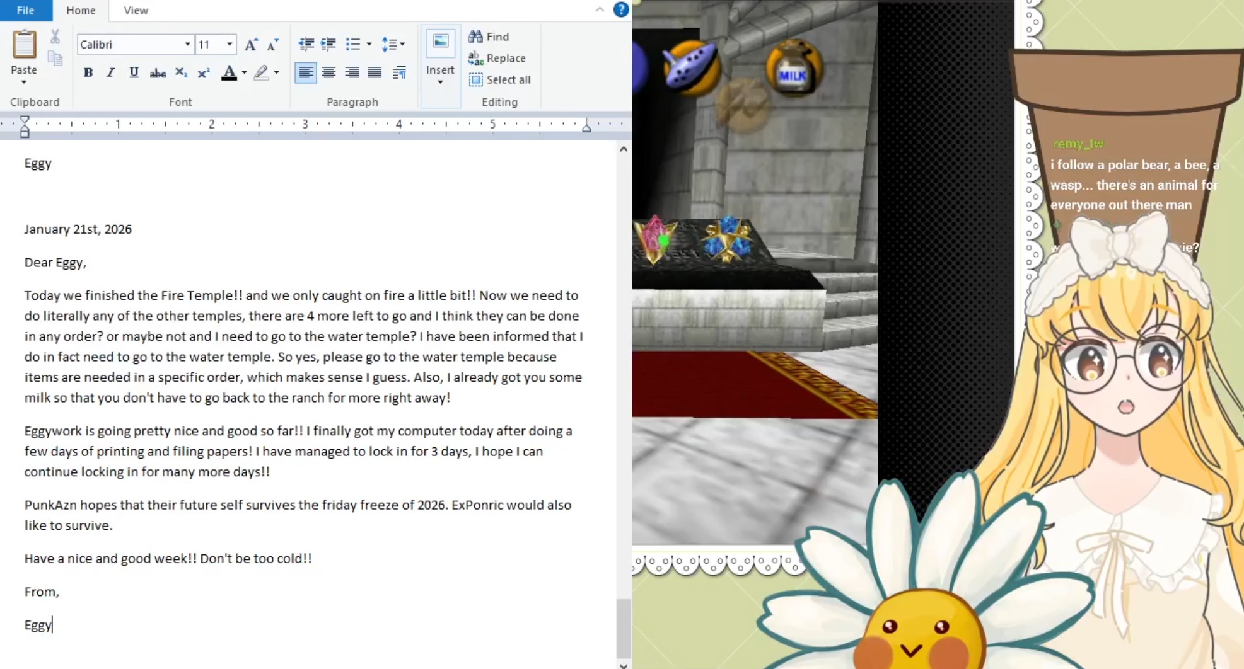Image resolution: width=1244 pixels, height=669 pixels.
Task: Toggle superscript formatting
Action: 203,72
